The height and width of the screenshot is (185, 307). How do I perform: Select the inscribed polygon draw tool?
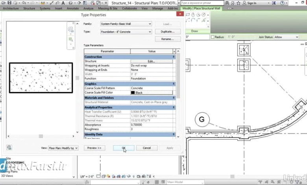(193, 15)
